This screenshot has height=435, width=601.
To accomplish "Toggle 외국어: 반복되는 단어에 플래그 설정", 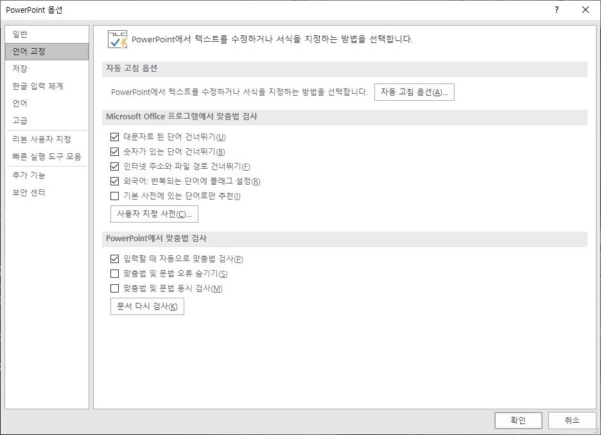I will 114,181.
